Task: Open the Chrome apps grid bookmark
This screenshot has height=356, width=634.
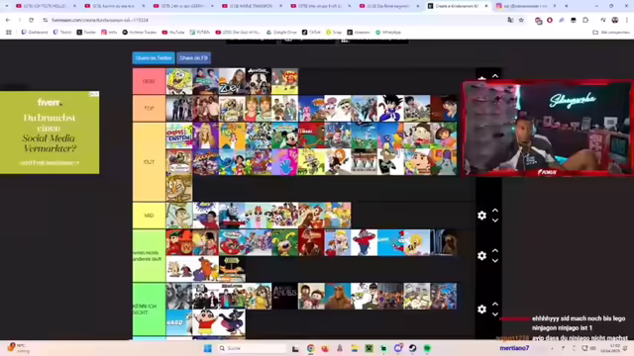Action: pyautogui.click(x=9, y=32)
